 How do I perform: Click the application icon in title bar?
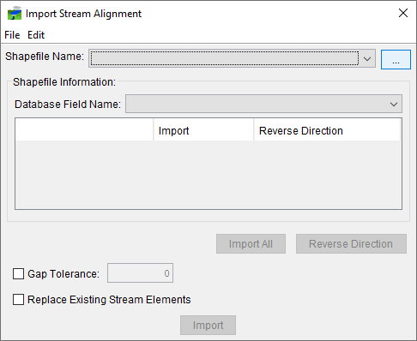click(15, 13)
